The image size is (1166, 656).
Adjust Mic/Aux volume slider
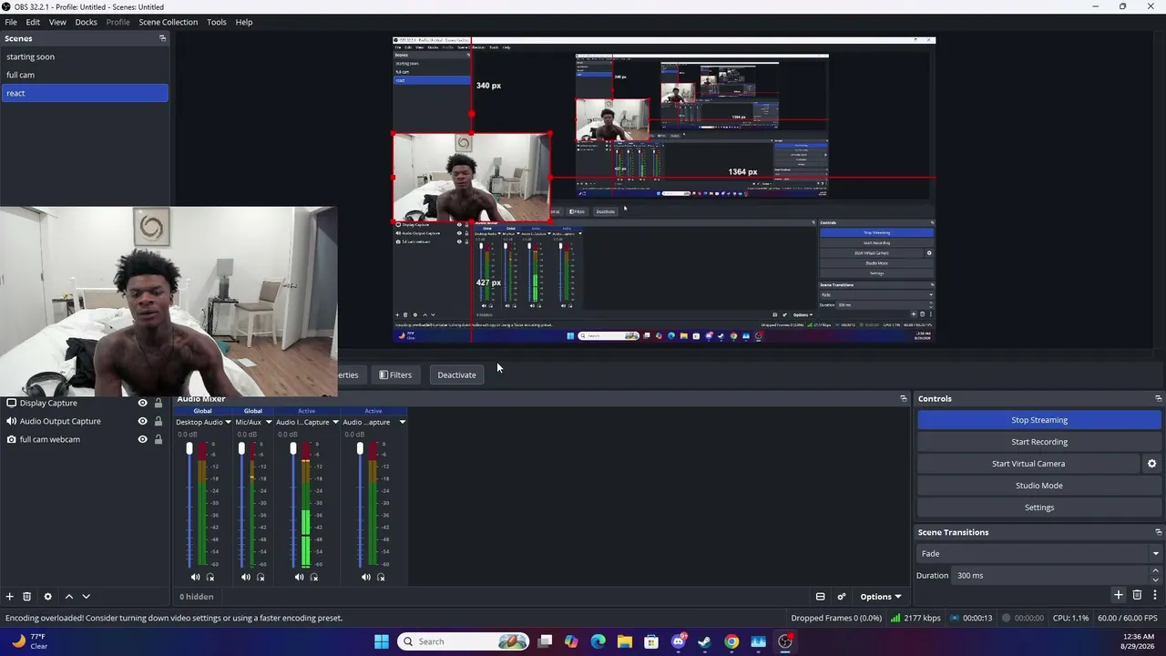click(x=241, y=448)
